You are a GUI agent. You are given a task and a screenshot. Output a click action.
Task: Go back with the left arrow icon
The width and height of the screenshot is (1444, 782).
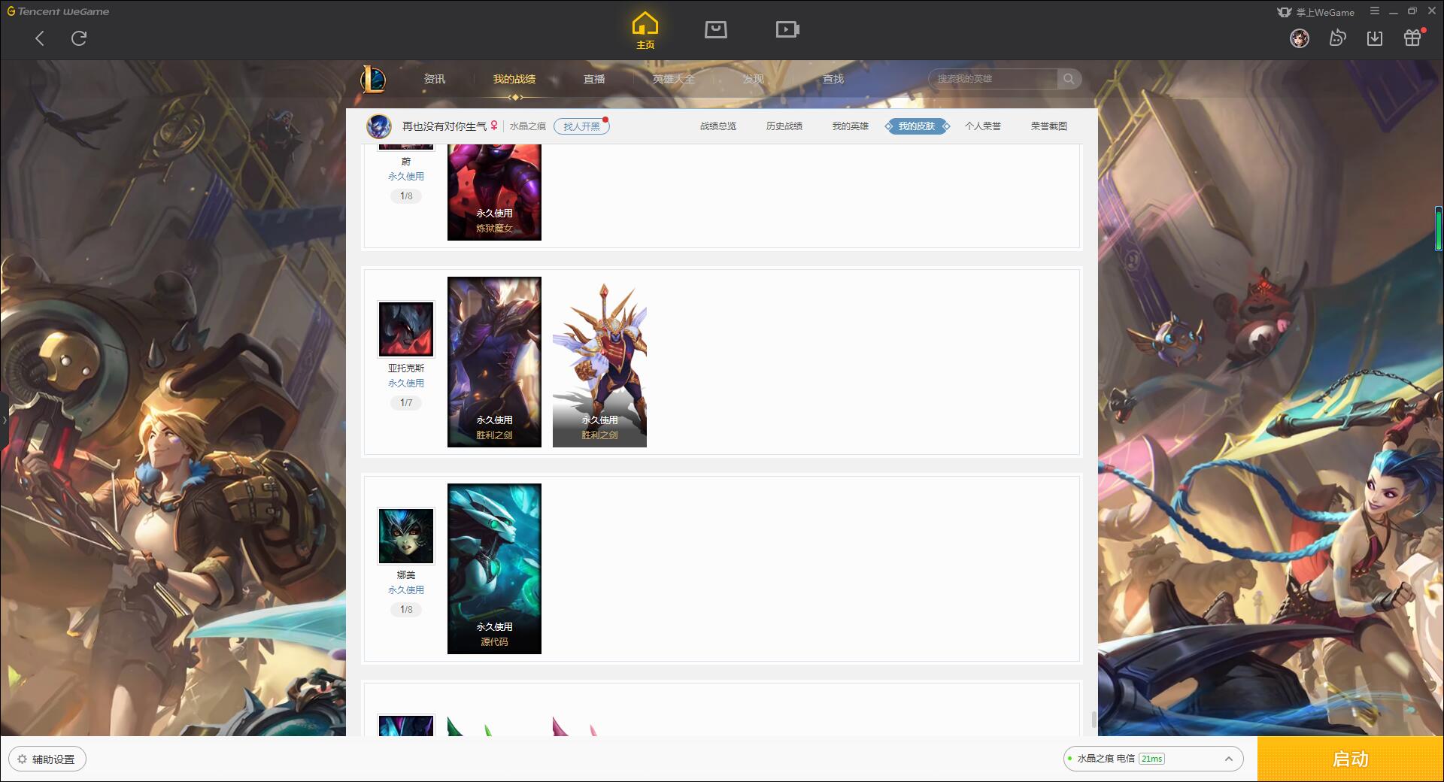point(40,38)
